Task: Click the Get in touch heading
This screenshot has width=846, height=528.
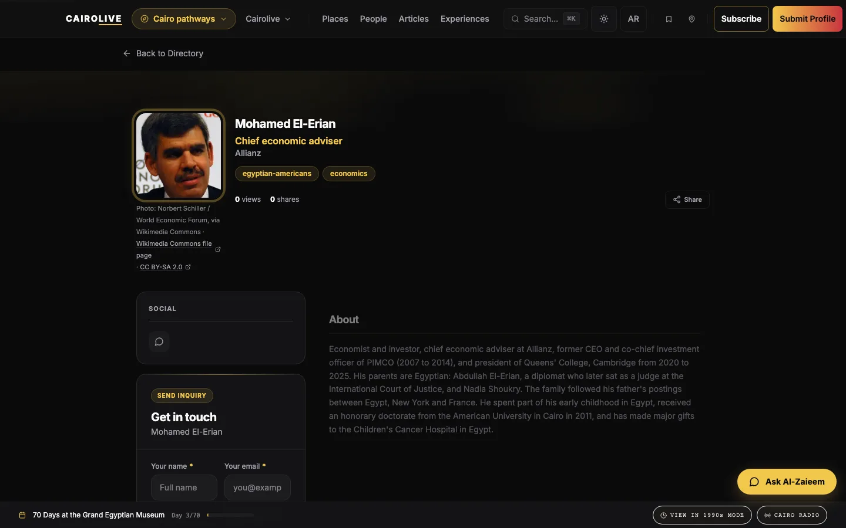Action: tap(184, 417)
